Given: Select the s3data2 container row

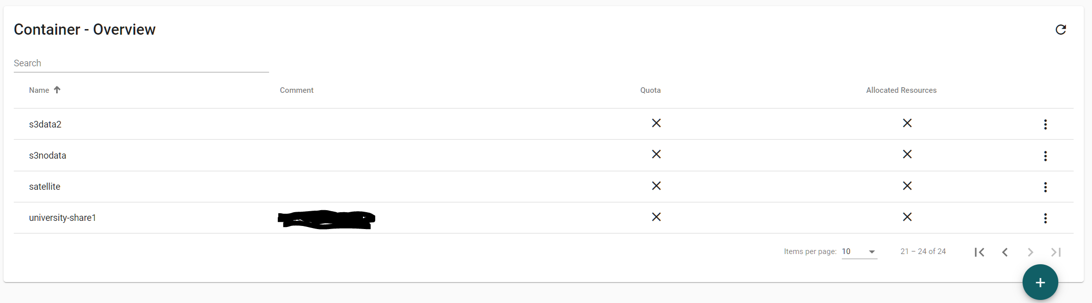Looking at the screenshot, I should pos(543,124).
